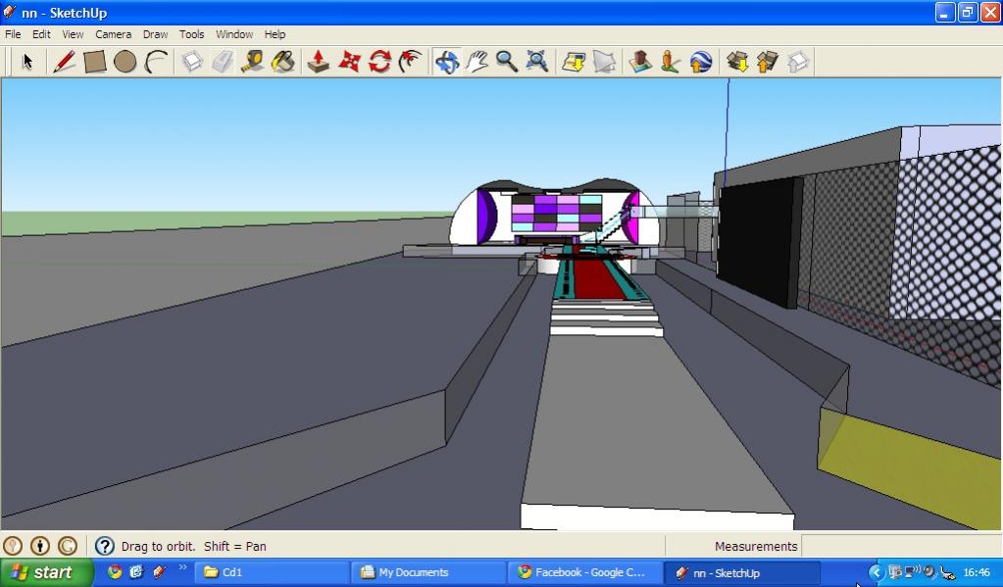This screenshot has width=1003, height=587.
Task: Select the Line pencil tool
Action: [x=65, y=62]
